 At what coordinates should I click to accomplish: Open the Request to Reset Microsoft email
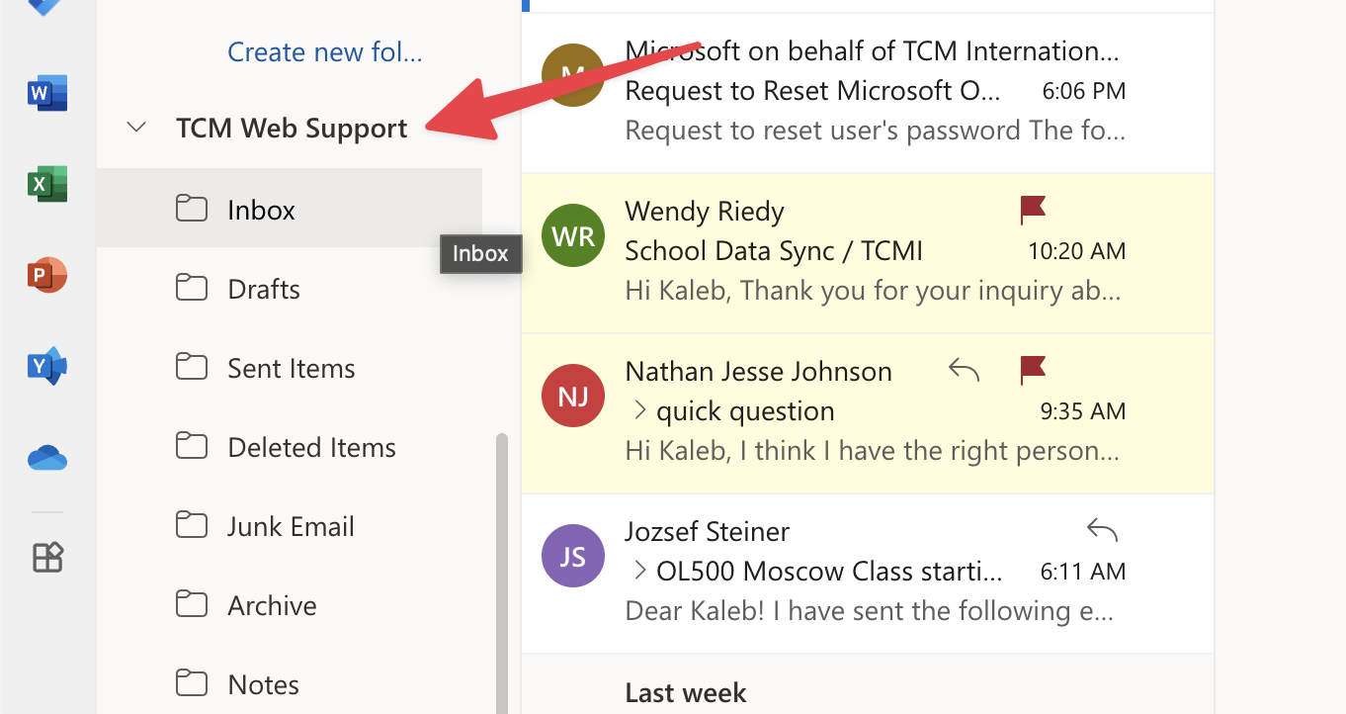(814, 92)
